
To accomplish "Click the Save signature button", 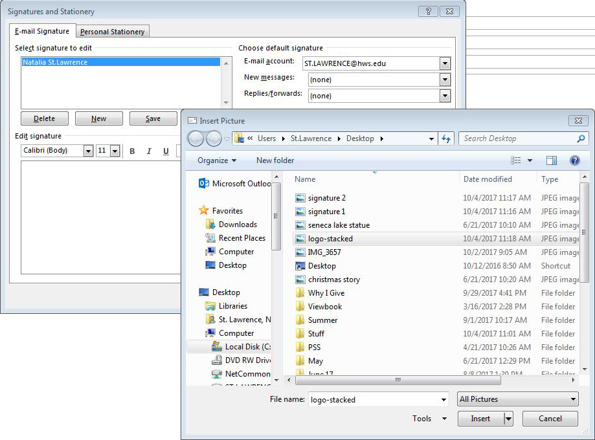I will (x=153, y=118).
